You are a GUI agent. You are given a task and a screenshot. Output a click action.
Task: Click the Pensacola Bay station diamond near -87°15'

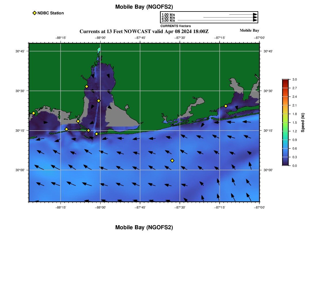[226, 106]
